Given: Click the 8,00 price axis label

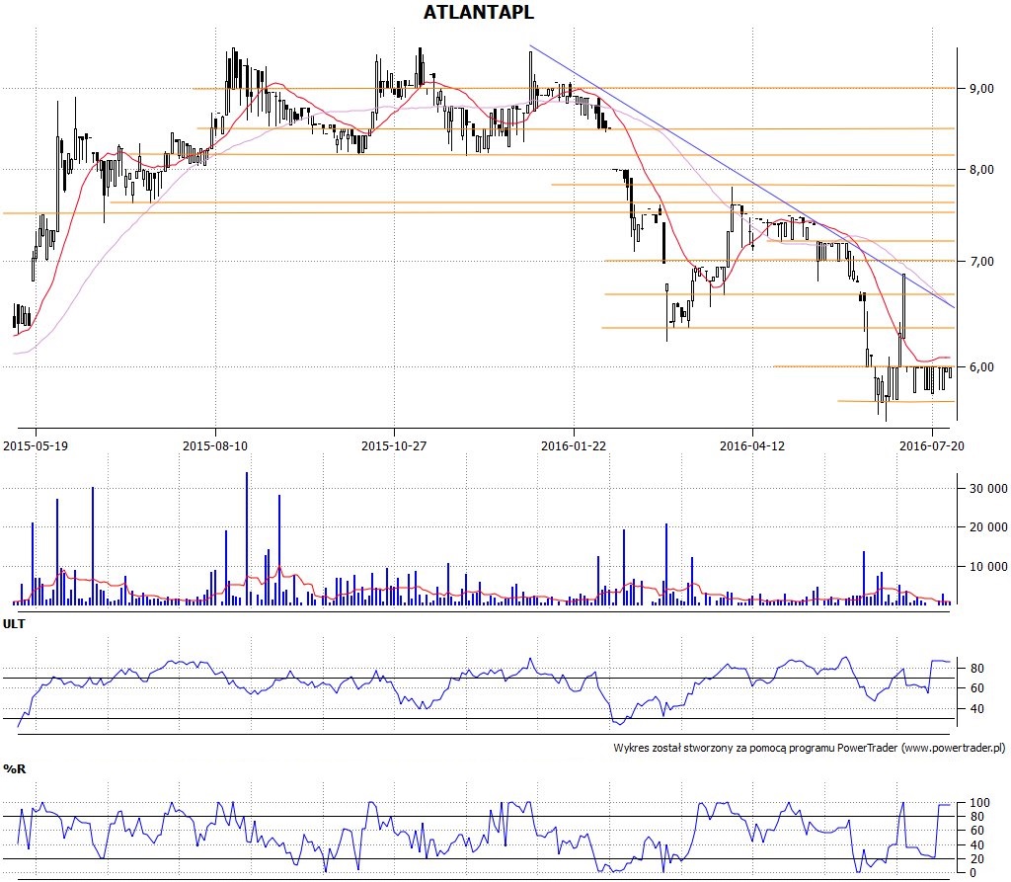Looking at the screenshot, I should (x=981, y=170).
